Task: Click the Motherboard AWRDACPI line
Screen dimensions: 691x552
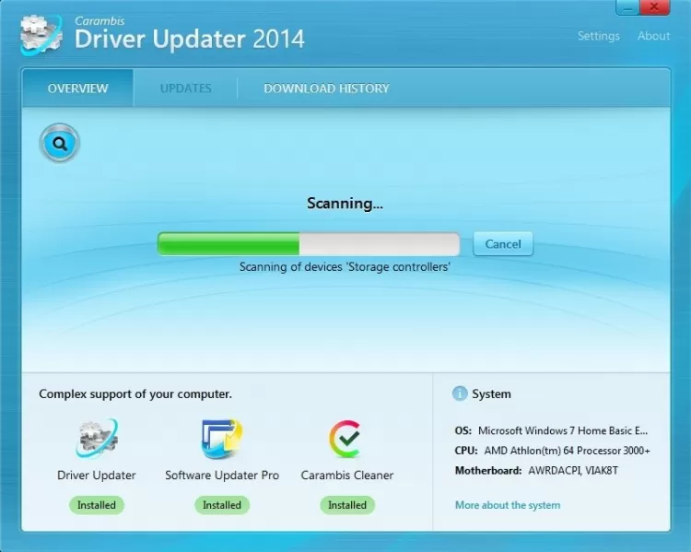Action: coord(536,470)
